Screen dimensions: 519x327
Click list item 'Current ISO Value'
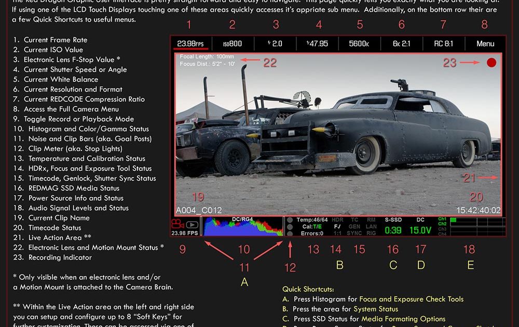click(53, 50)
